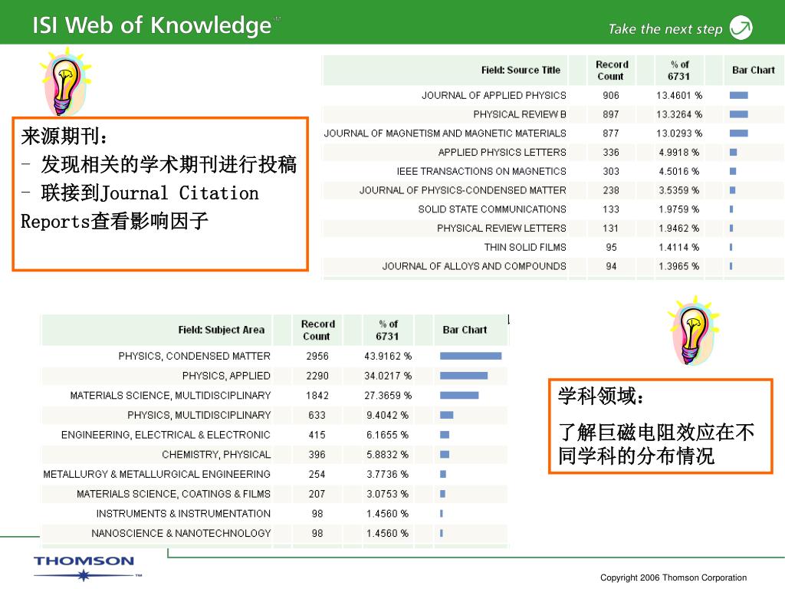The height and width of the screenshot is (589, 785).
Task: Click record count 98 for Nanoscience & Nanotechnology
Action: [317, 534]
